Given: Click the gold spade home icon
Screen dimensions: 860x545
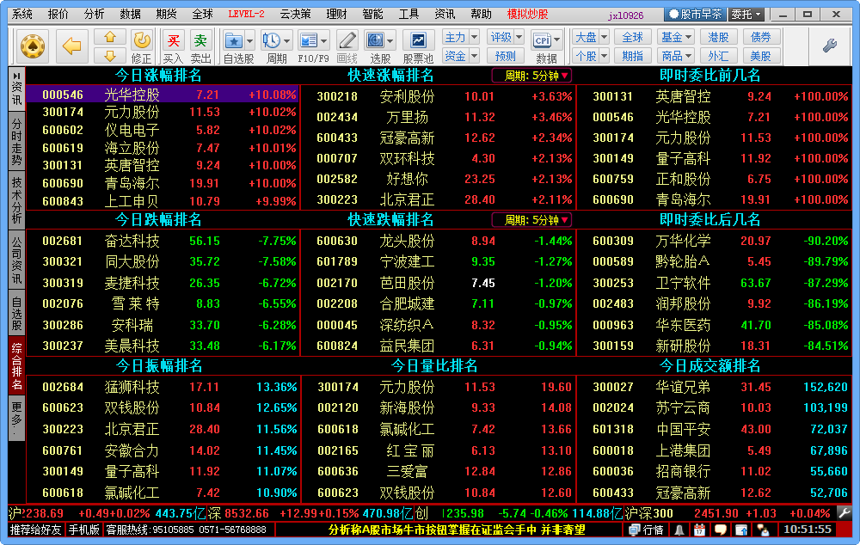Looking at the screenshot, I should [x=33, y=46].
